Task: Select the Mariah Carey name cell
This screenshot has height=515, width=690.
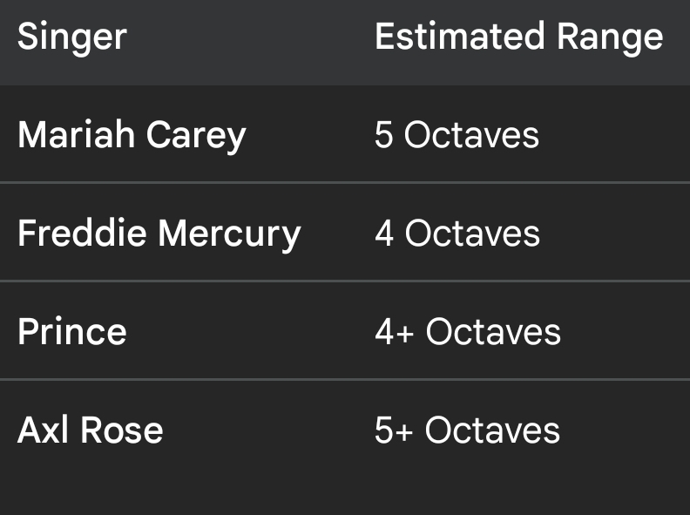Action: pyautogui.click(x=132, y=136)
